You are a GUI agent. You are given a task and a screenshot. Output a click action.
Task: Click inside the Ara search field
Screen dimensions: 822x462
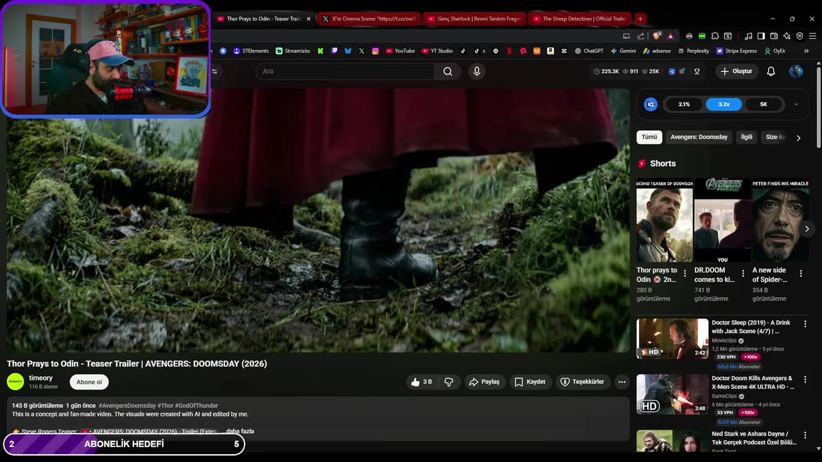pos(345,71)
